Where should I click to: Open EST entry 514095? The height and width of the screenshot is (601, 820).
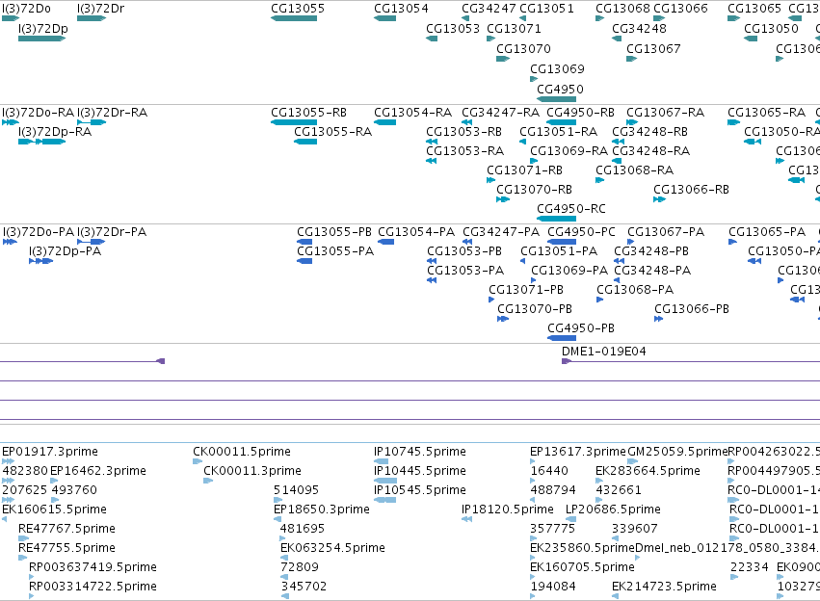pyautogui.click(x=277, y=500)
